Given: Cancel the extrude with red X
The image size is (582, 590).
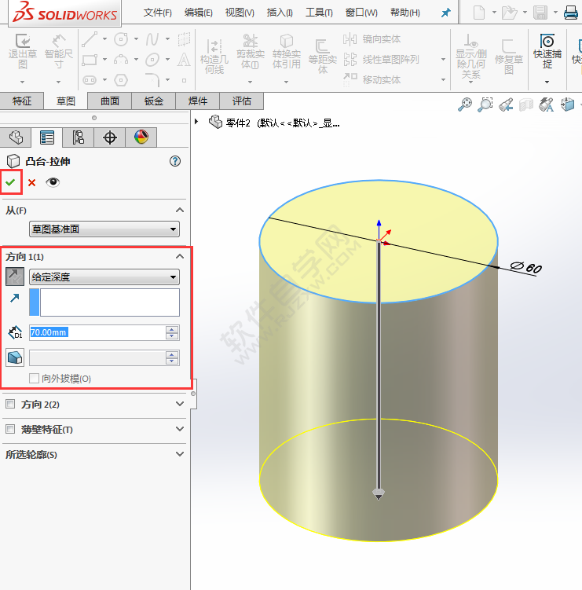Looking at the screenshot, I should (x=32, y=182).
